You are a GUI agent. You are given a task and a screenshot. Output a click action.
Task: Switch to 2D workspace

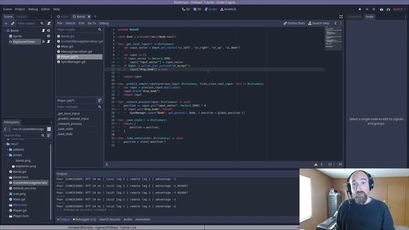pyautogui.click(x=186, y=9)
